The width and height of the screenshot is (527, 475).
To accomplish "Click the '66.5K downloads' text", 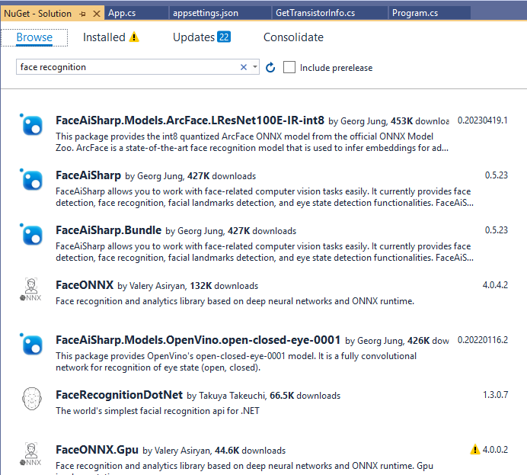I will pyautogui.click(x=305, y=396).
